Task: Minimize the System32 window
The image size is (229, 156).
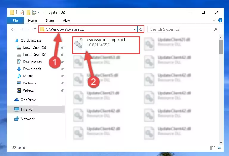Action: pyautogui.click(x=190, y=12)
